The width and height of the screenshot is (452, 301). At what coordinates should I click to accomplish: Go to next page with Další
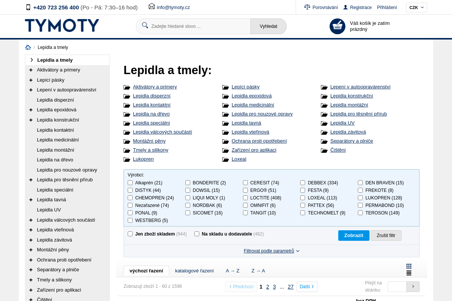click(x=307, y=287)
